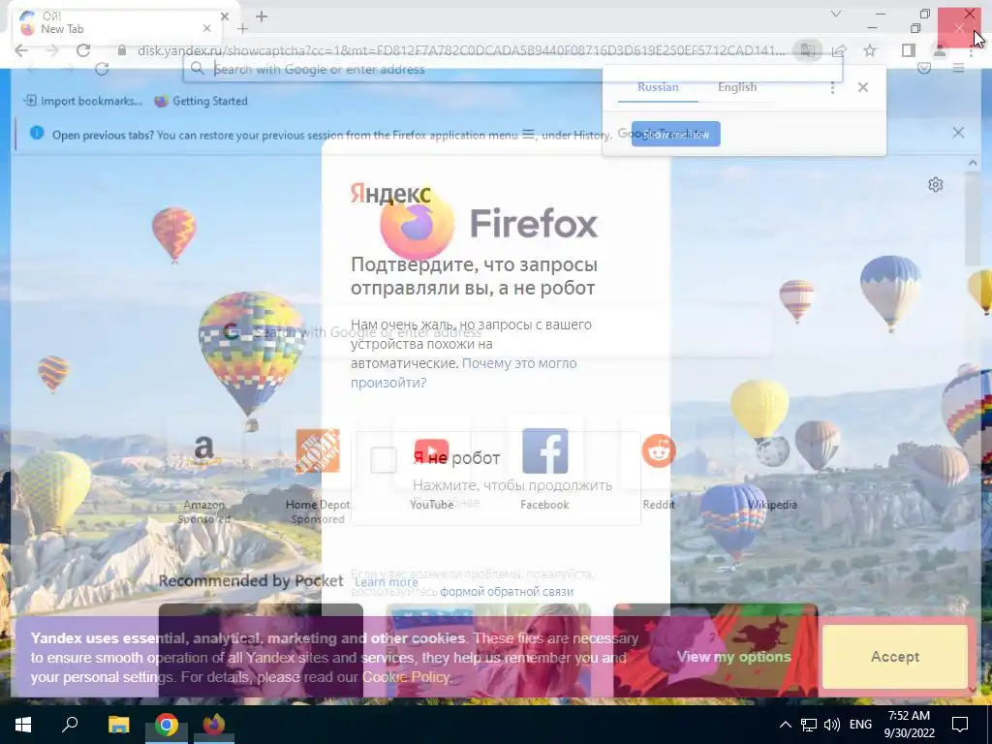Click the lock icon beside disk.yandex.ru URL
992x744 pixels.
click(122, 50)
